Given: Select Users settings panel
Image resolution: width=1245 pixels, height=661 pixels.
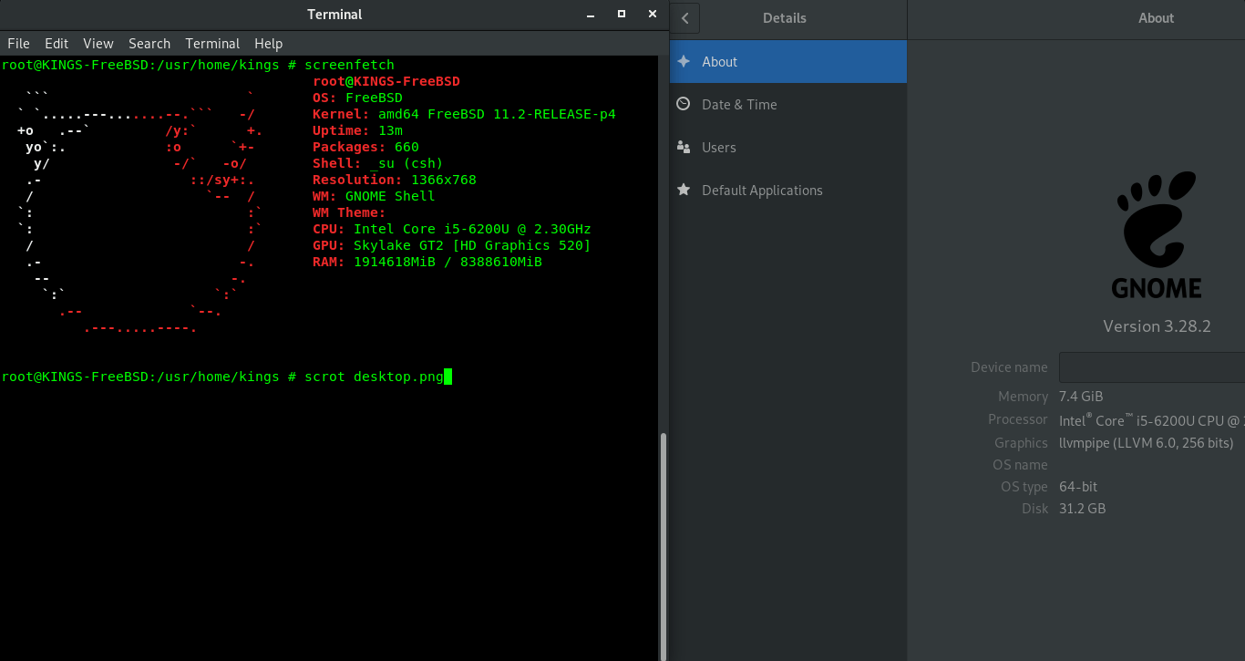Looking at the screenshot, I should [788, 147].
